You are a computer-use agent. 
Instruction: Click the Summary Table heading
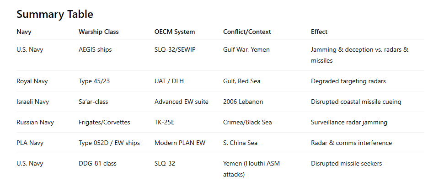click(x=54, y=14)
